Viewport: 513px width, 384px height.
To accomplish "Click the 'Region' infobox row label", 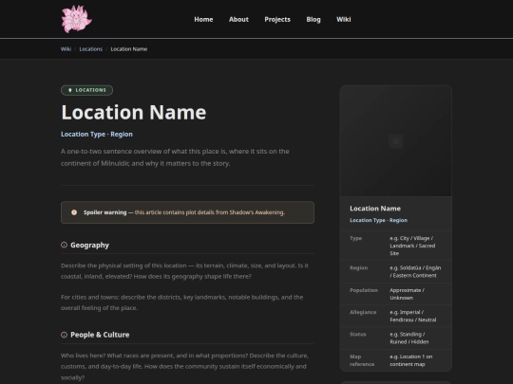I will tap(358, 267).
